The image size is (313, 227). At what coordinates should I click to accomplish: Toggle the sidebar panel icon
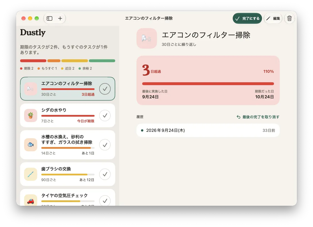coord(50,18)
